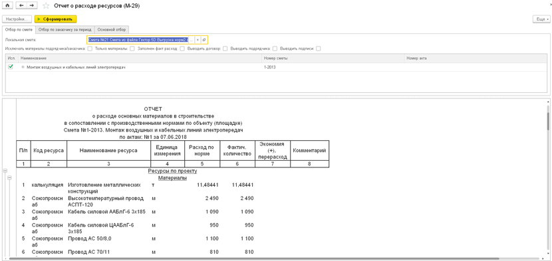Navigate forward with the right arrow
The width and height of the screenshot is (552, 261).
32,5
